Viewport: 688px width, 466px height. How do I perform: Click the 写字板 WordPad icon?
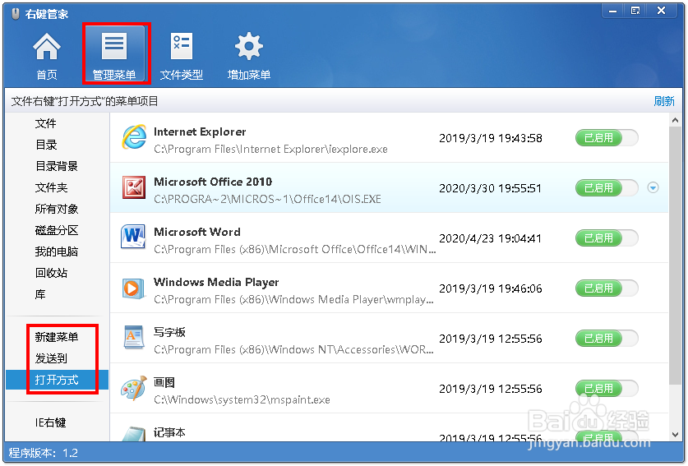pos(133,338)
